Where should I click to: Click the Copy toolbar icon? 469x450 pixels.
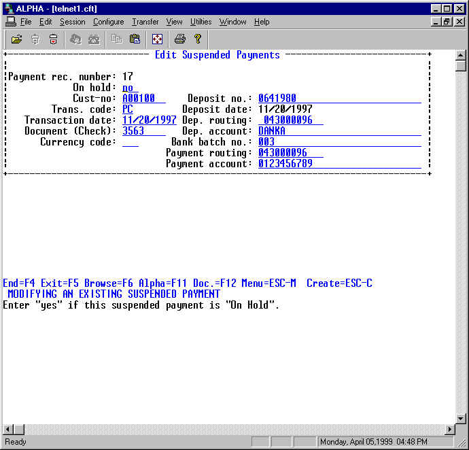(x=116, y=39)
